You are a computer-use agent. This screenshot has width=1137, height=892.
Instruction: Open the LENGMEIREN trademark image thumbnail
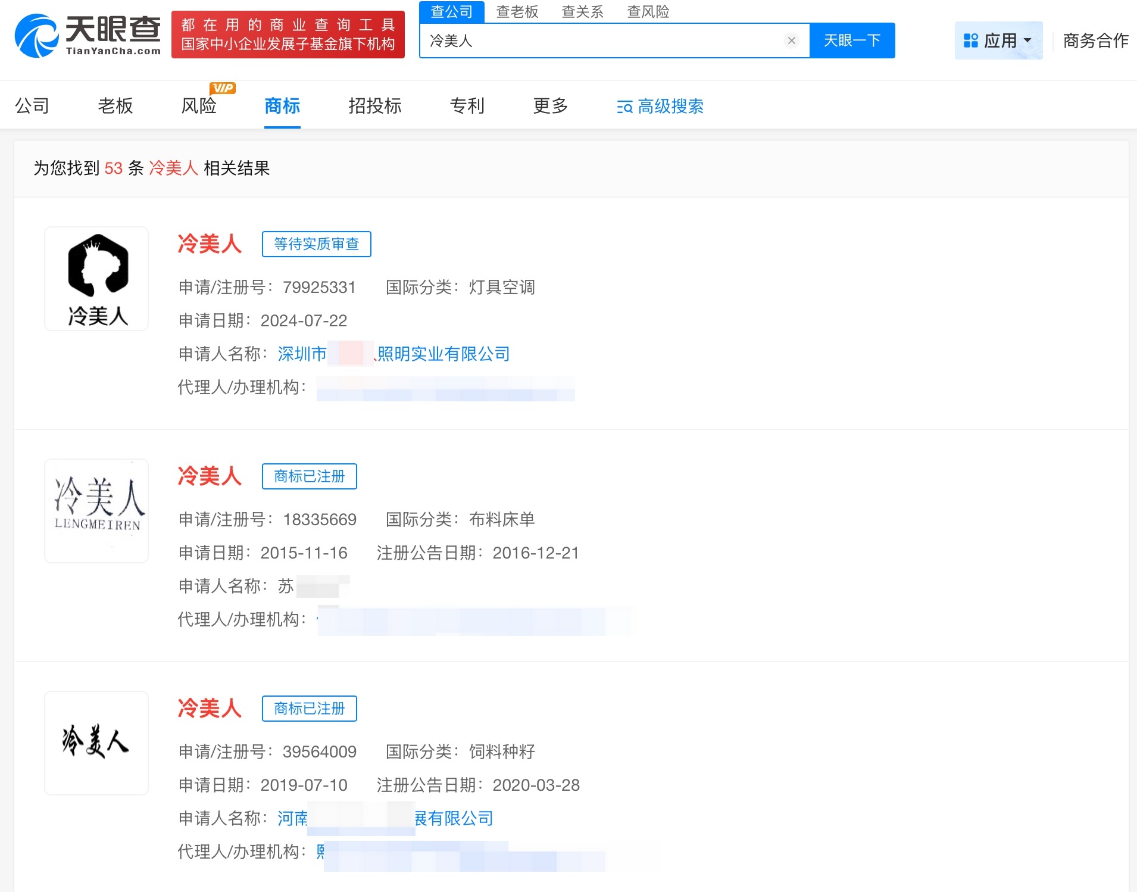coord(96,510)
